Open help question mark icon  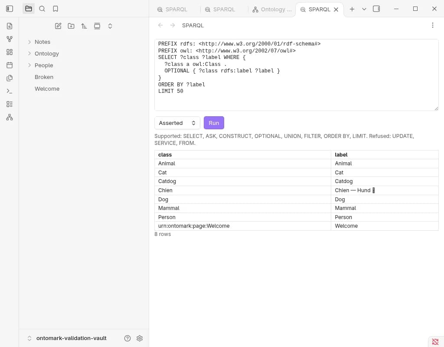[x=127, y=338]
